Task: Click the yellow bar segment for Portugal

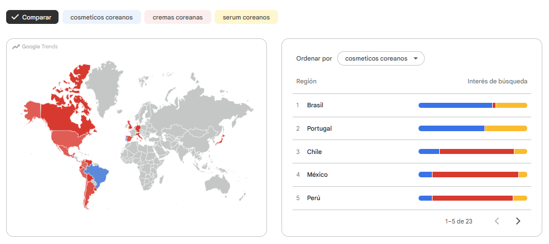Action: tap(506, 128)
